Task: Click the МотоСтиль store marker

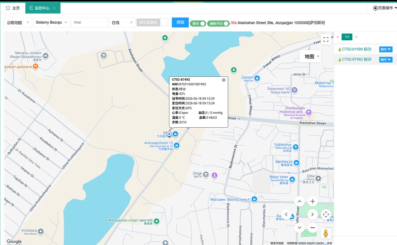Action: (254, 199)
